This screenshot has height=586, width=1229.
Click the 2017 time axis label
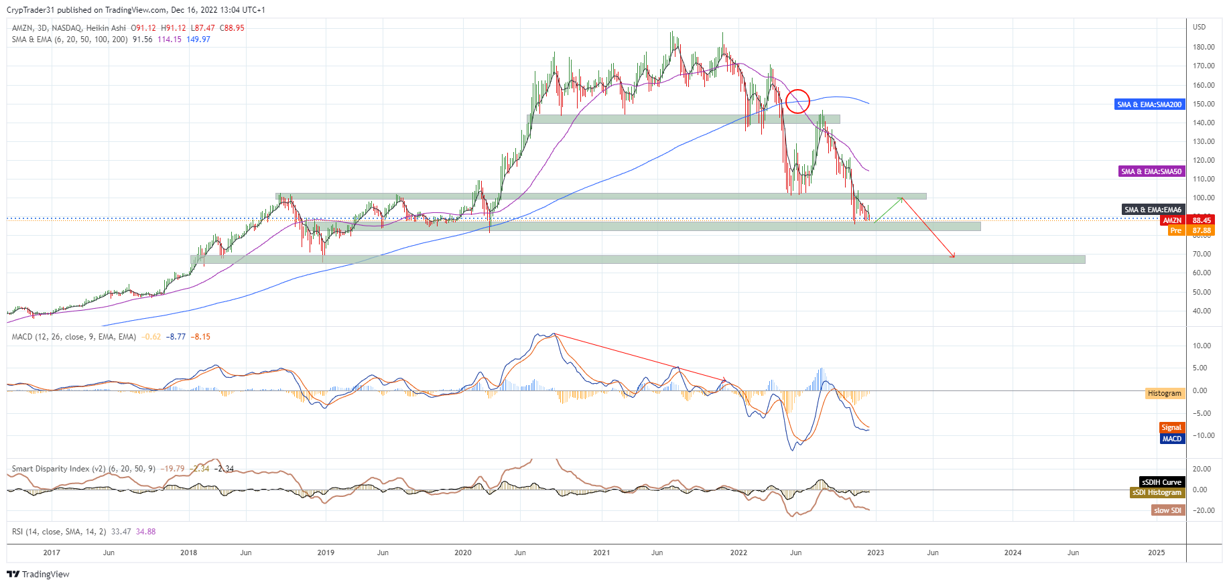[x=52, y=553]
